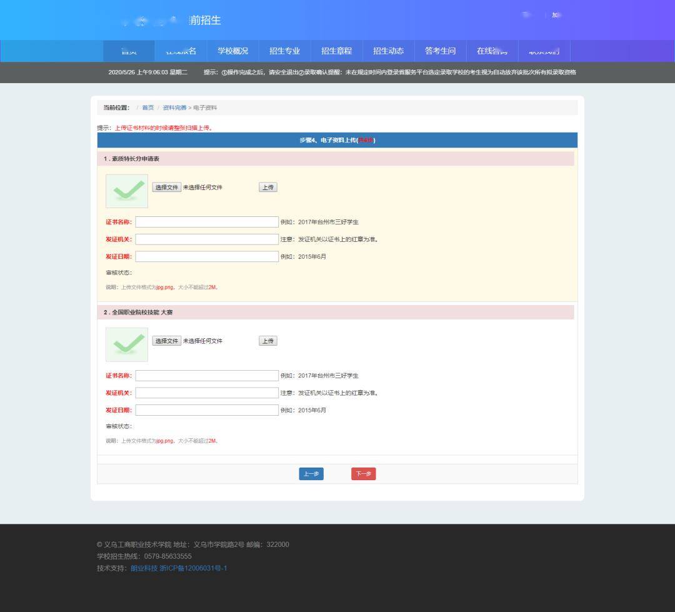Open the 答考生问 navigation tab
Screen dimensions: 675x612
point(440,51)
